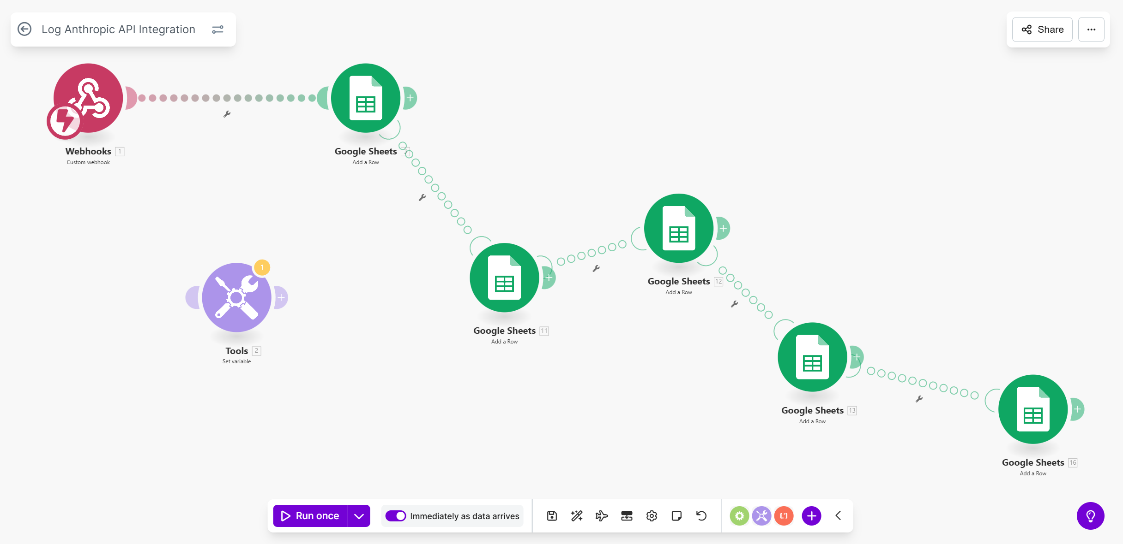Click the auto-align magic wand icon
Screen dimensions: 1123x544
(576, 516)
